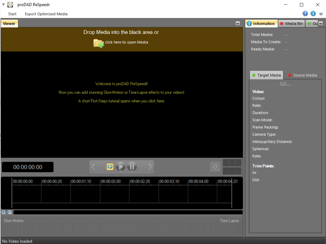Step to next frame arrow
The height and width of the screenshot is (244, 326).
150,167
